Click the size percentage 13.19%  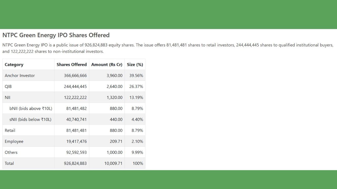pos(136,98)
